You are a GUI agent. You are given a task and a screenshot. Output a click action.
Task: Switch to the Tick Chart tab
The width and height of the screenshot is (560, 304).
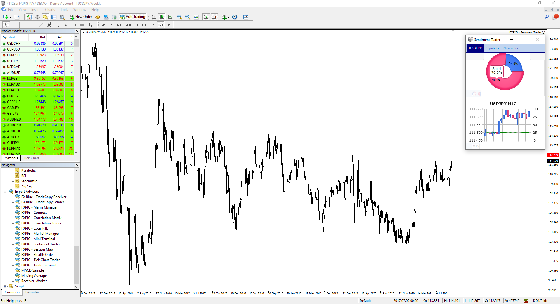(x=31, y=158)
